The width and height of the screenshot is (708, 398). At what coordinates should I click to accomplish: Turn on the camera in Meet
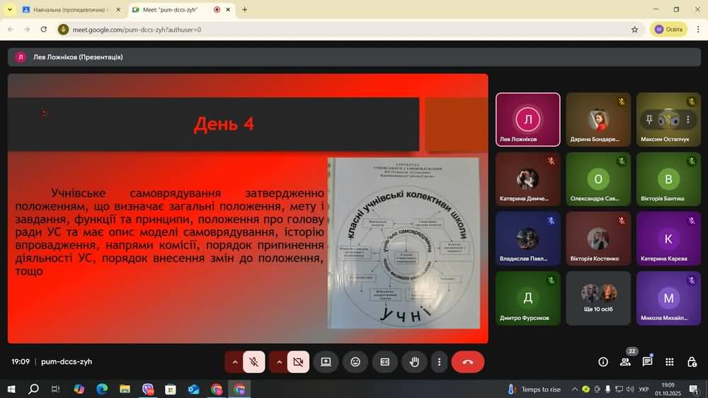coord(298,362)
